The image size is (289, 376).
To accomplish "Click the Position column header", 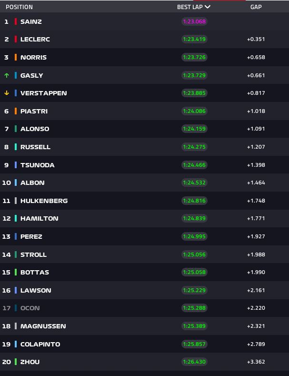I will pyautogui.click(x=19, y=7).
